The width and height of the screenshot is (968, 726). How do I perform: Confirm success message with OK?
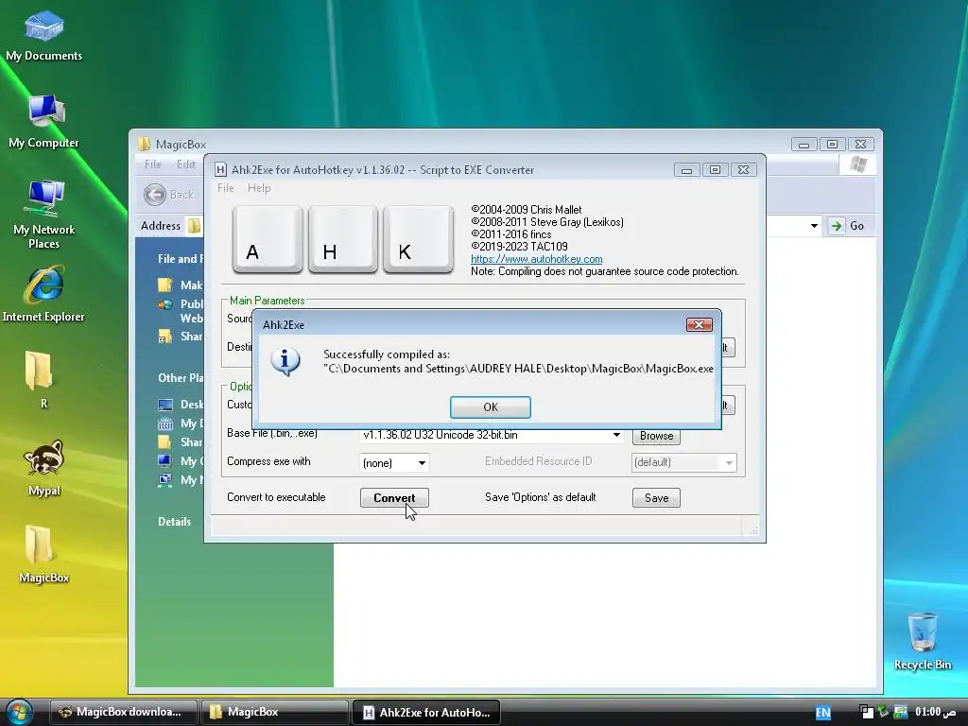click(x=491, y=406)
